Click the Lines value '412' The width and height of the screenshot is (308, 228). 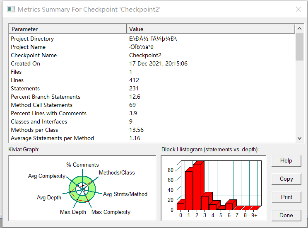[134, 80]
